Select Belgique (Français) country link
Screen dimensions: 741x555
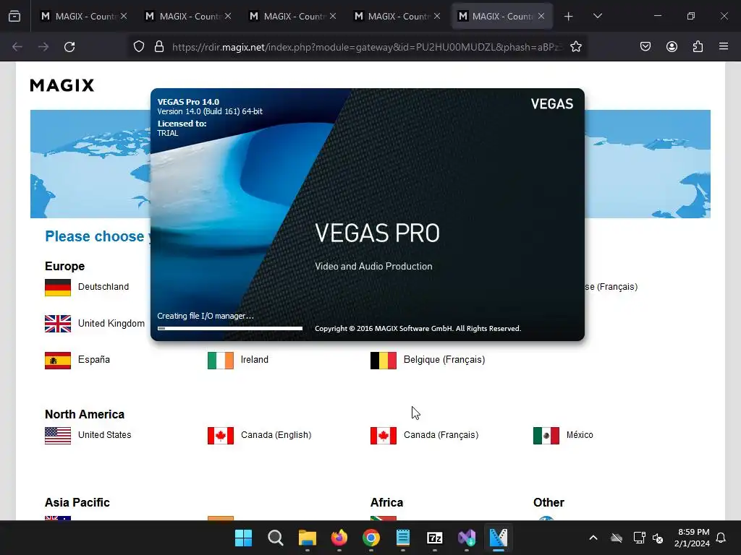[444, 360]
